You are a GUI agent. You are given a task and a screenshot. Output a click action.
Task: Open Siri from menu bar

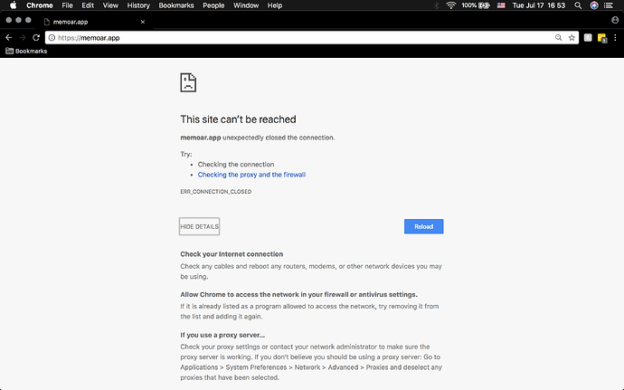594,5
